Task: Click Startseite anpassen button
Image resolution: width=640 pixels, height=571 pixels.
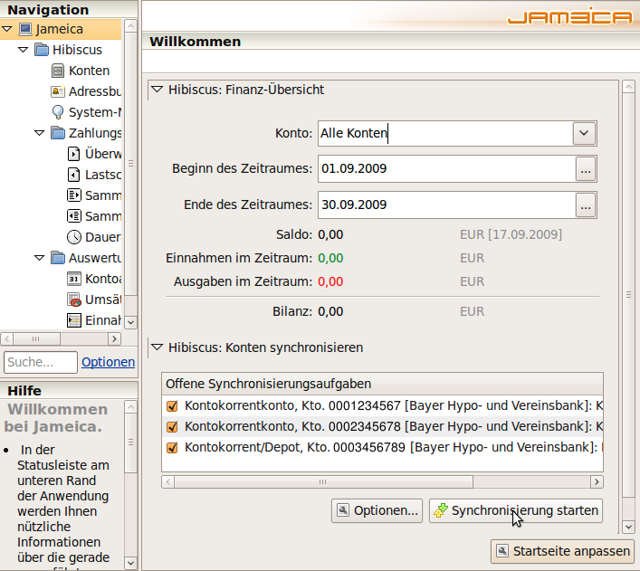Action: (562, 551)
